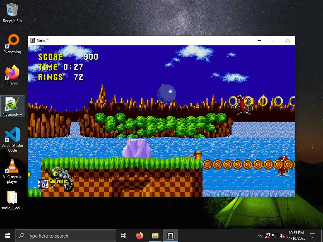Click the chameleon badnik enemy on the ledge
This screenshot has width=323, height=242.
coord(62,179)
